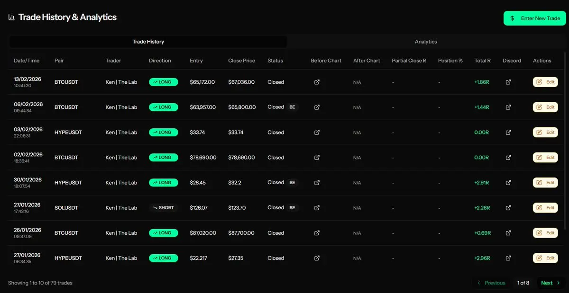Click the Status column header
Image resolution: width=569 pixels, height=293 pixels.
[x=275, y=61]
